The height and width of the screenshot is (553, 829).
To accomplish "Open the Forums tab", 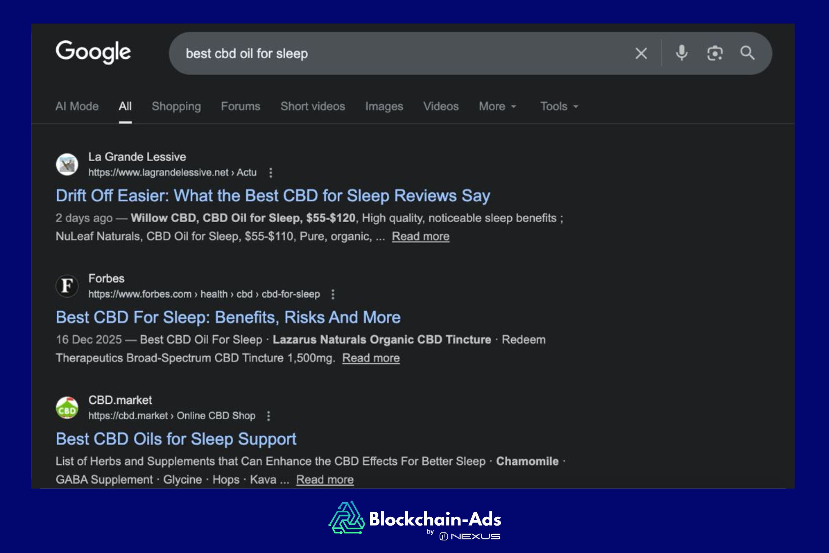I will (x=240, y=106).
